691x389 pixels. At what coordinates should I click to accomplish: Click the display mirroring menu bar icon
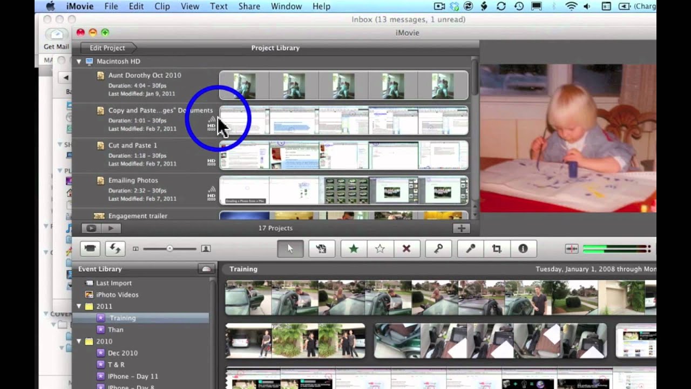coord(537,6)
